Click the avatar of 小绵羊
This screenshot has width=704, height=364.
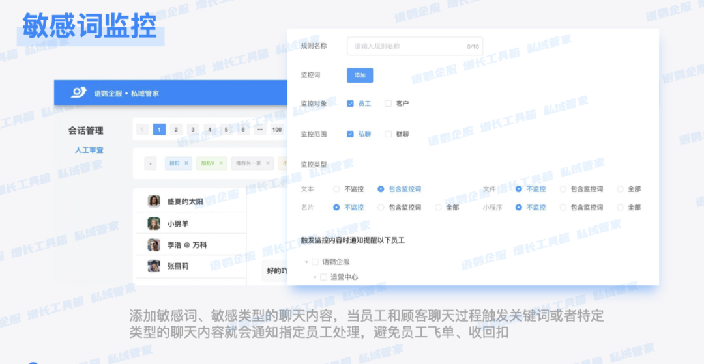click(154, 223)
